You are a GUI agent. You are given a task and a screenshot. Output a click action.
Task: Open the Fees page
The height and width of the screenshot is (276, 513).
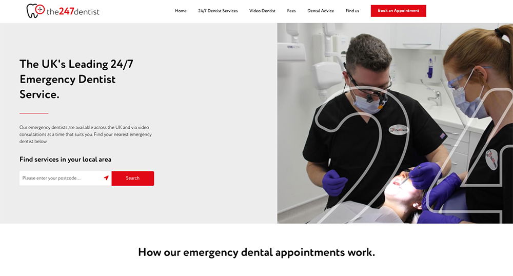coord(291,11)
